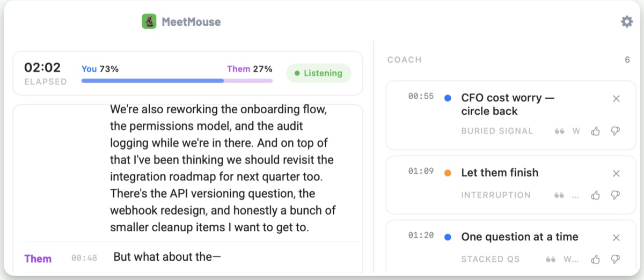Thumbs up the 'CFO cost worry' tip

click(x=595, y=131)
